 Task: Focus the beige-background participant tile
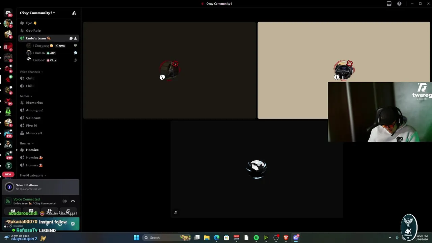(x=344, y=70)
